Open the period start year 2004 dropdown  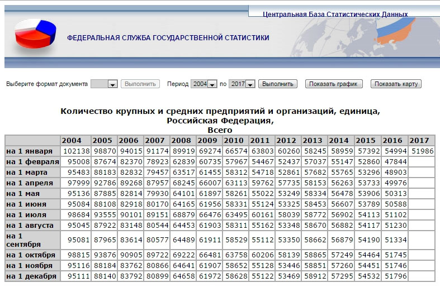[x=204, y=84]
